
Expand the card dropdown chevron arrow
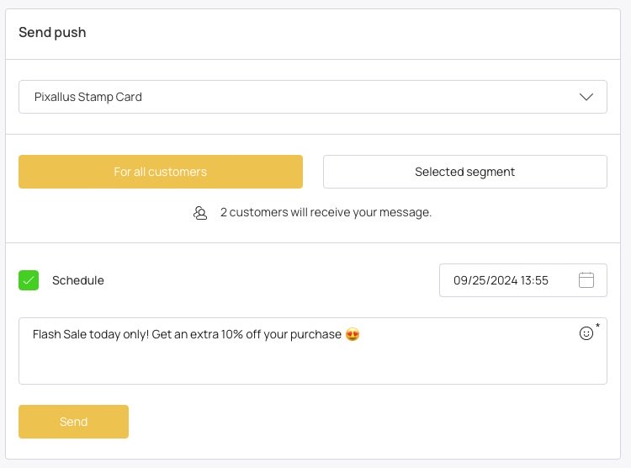[x=586, y=97]
